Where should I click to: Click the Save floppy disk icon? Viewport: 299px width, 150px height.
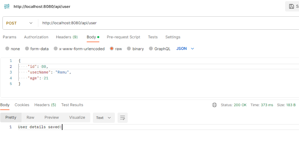[x=292, y=6]
